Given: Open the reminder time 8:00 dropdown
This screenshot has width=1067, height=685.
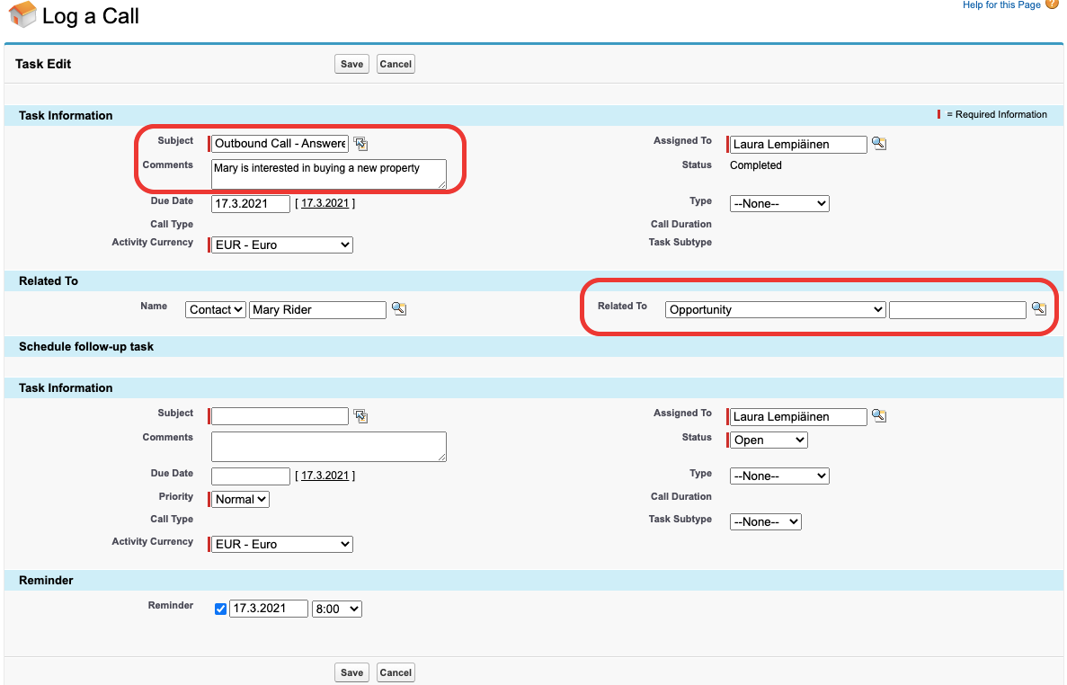Looking at the screenshot, I should [337, 609].
